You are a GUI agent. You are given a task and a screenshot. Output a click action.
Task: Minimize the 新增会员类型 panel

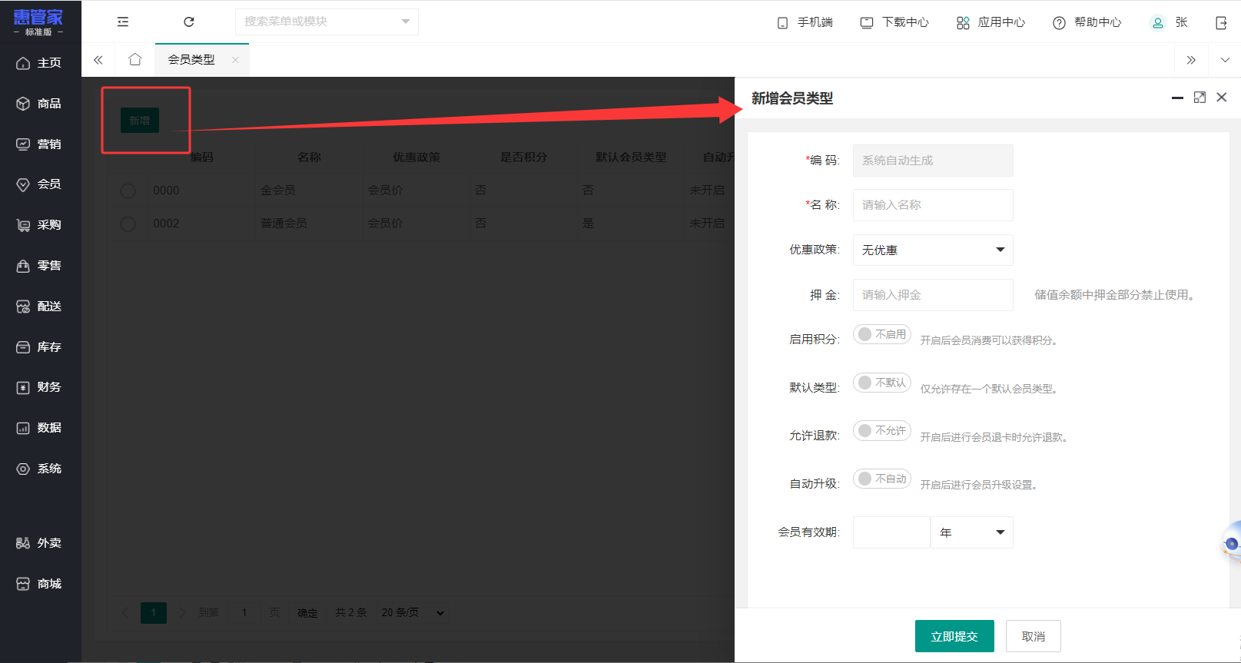click(x=1177, y=98)
